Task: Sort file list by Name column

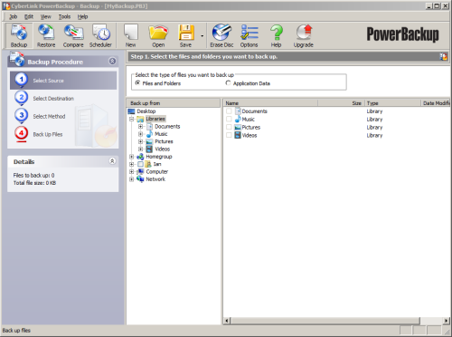Action: [270, 103]
